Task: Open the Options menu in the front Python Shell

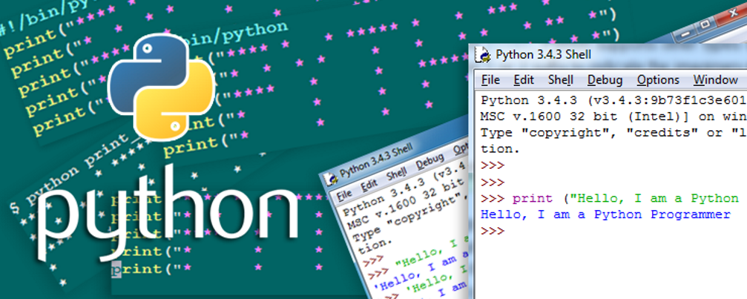Action: [x=658, y=80]
